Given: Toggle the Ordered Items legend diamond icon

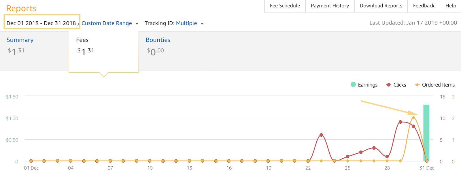Looking at the screenshot, I should coord(417,85).
